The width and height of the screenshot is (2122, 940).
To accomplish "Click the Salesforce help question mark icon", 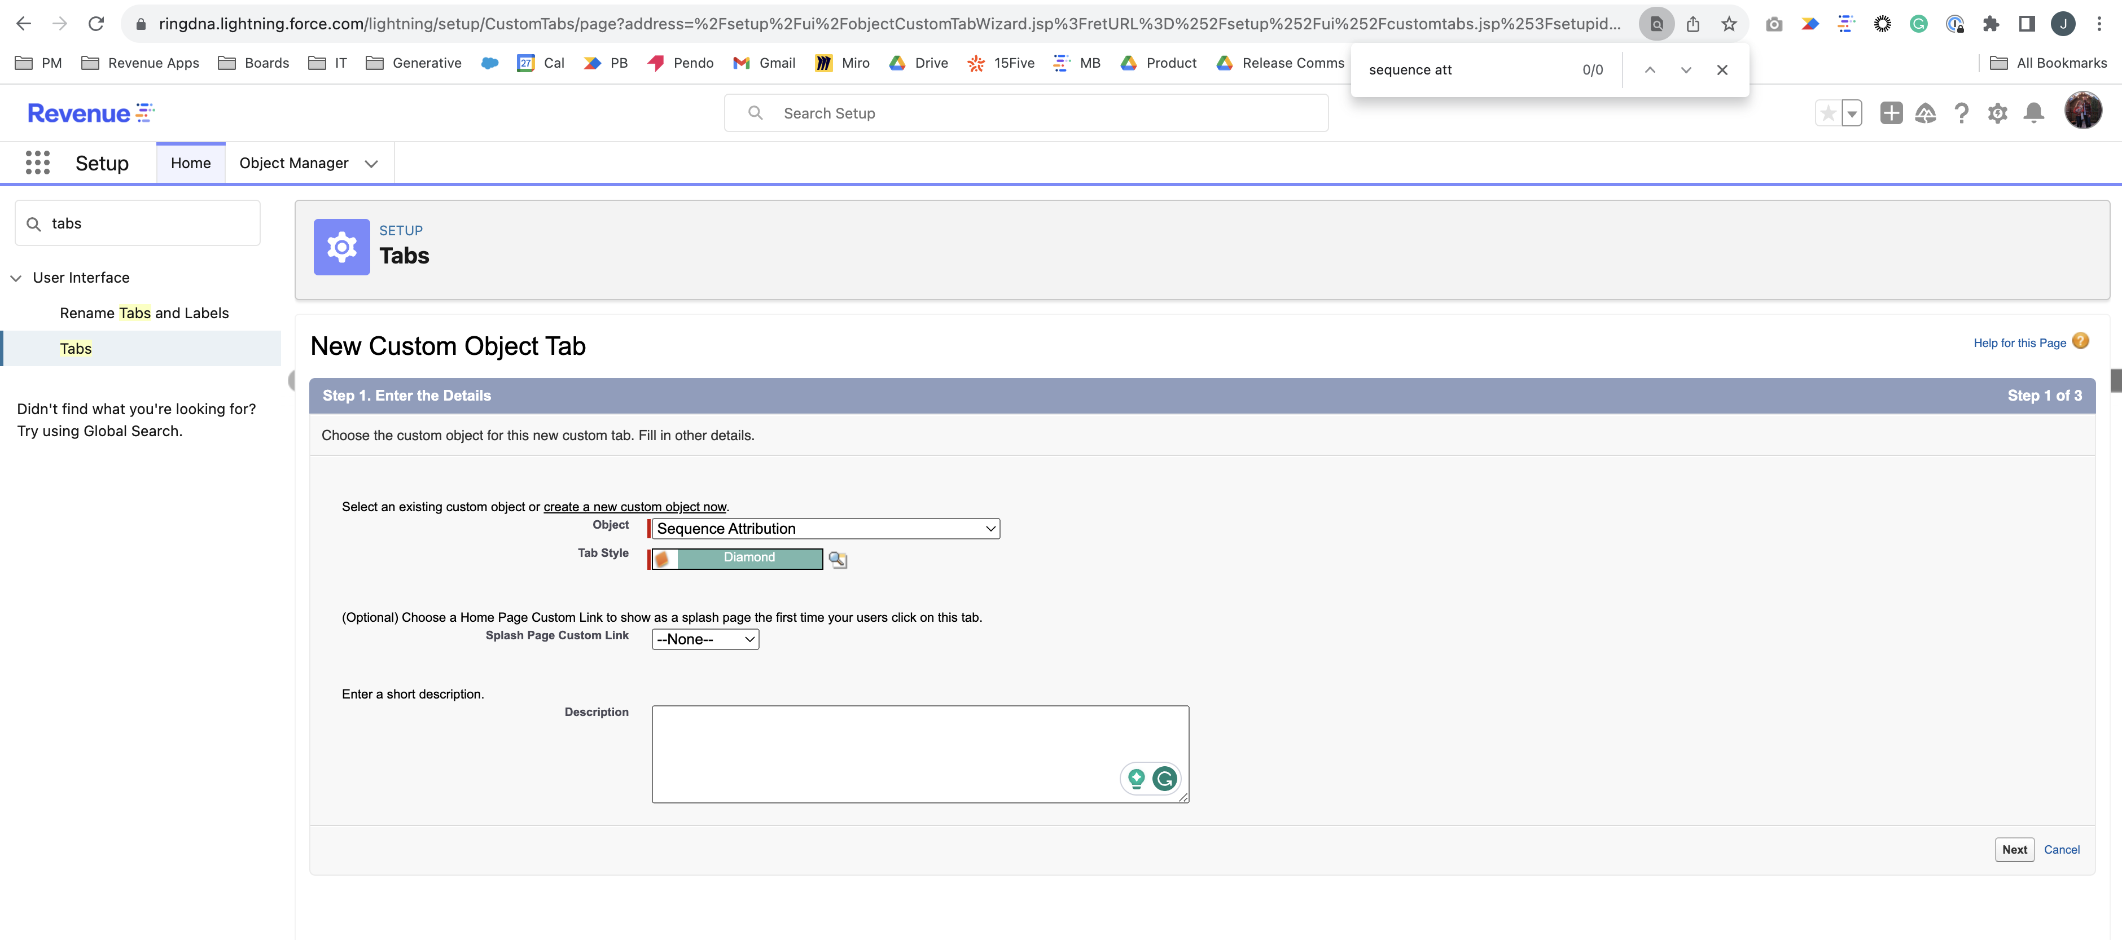I will click(x=1962, y=113).
